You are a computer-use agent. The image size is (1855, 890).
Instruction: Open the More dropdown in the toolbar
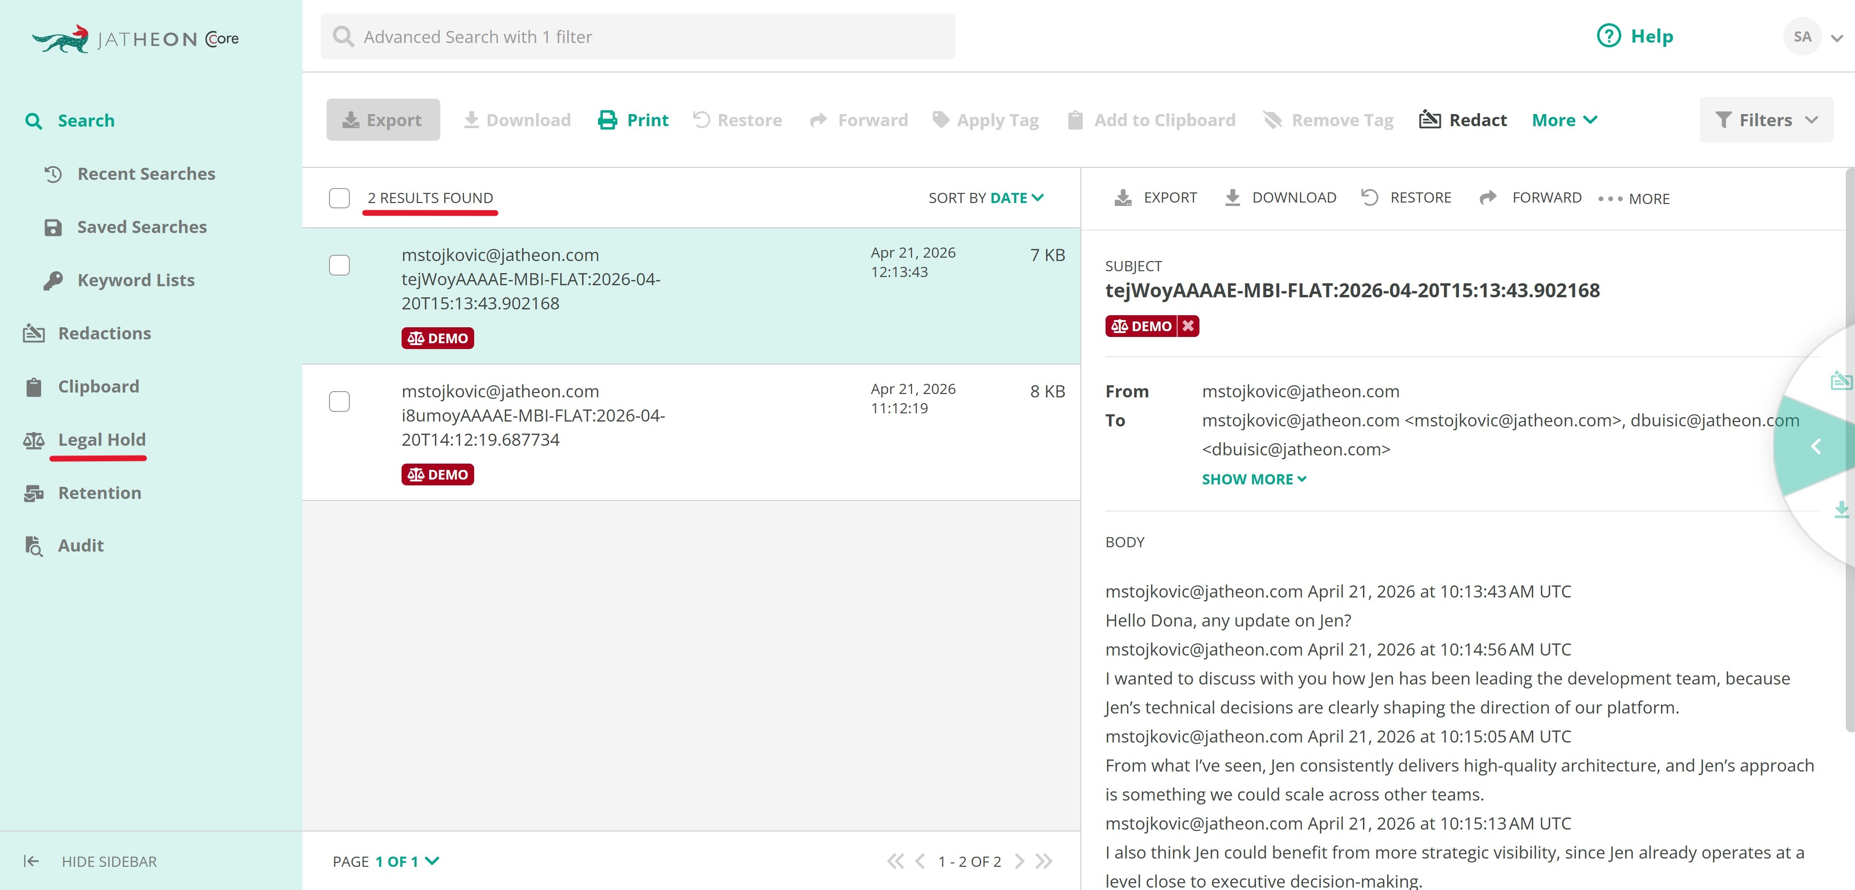coord(1565,120)
